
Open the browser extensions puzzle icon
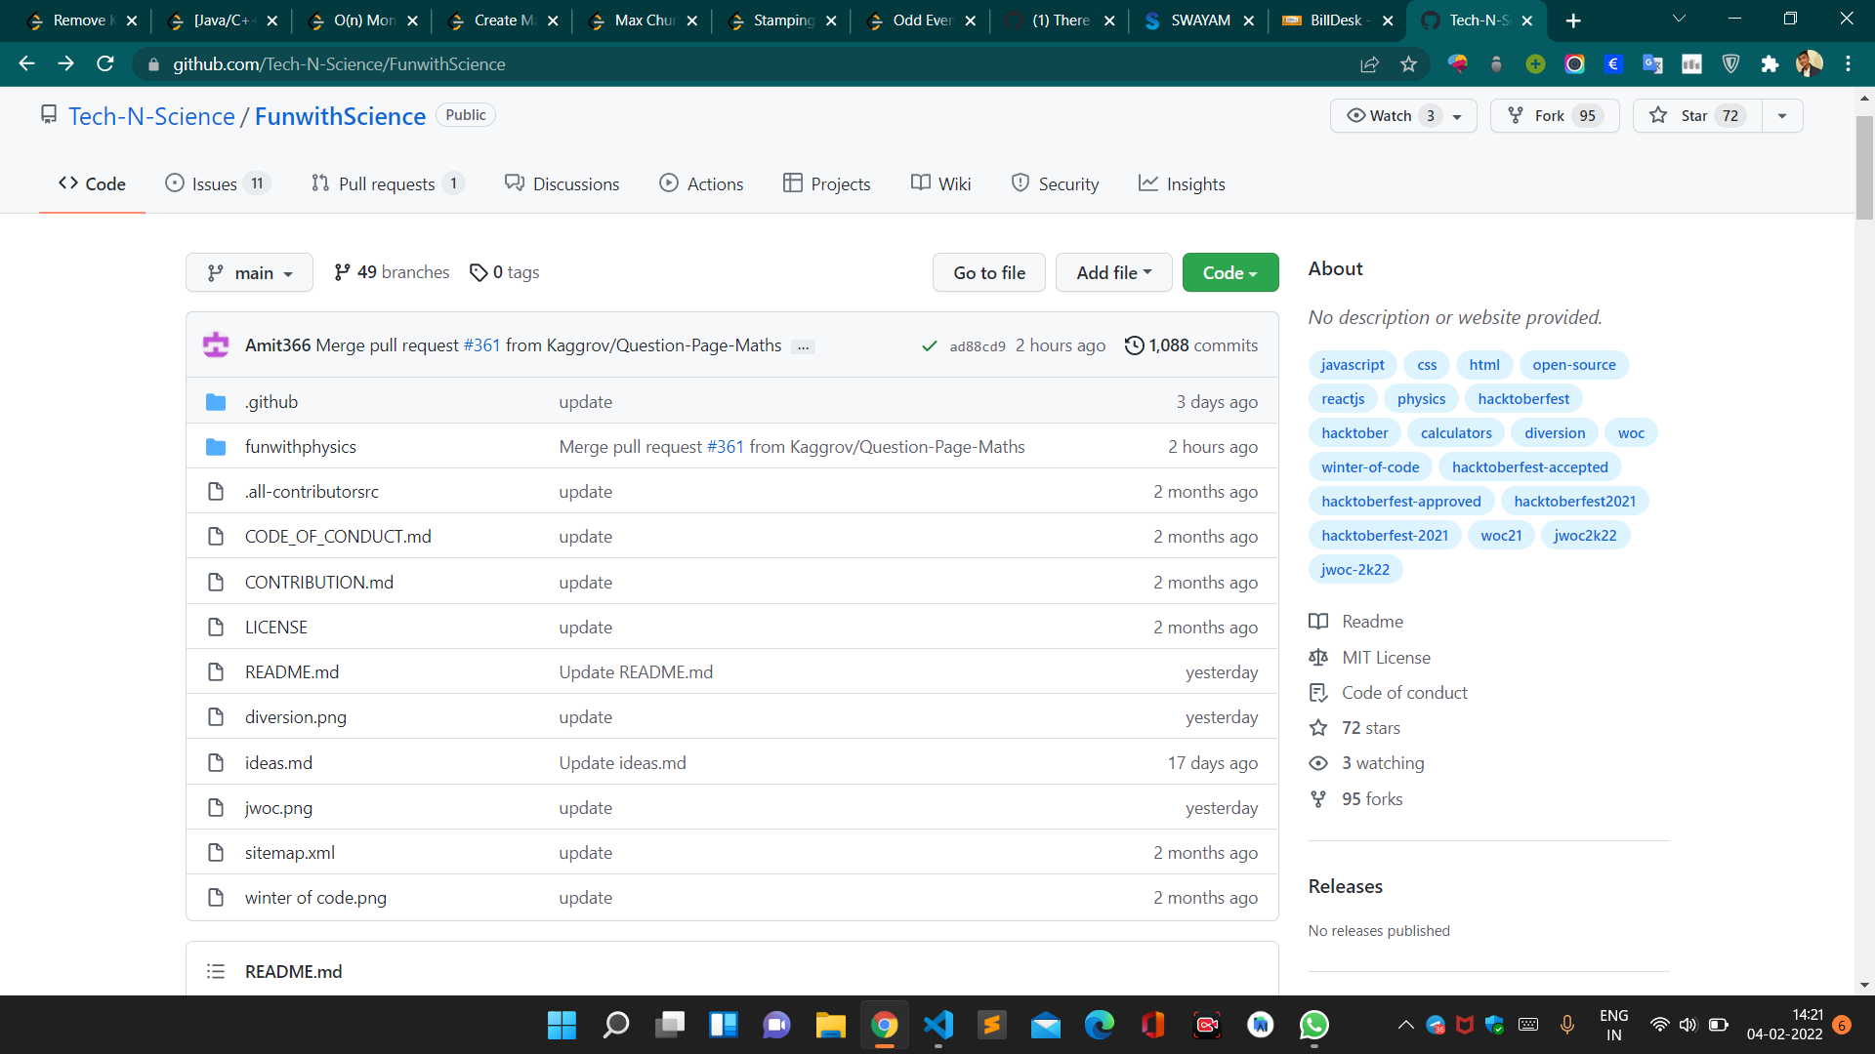click(x=1770, y=64)
